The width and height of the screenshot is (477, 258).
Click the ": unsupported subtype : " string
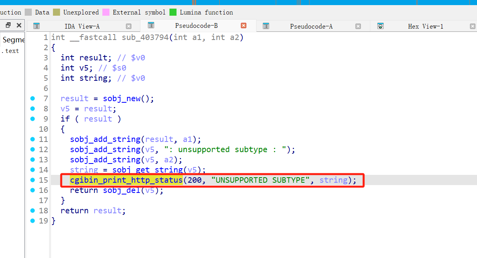click(x=225, y=149)
